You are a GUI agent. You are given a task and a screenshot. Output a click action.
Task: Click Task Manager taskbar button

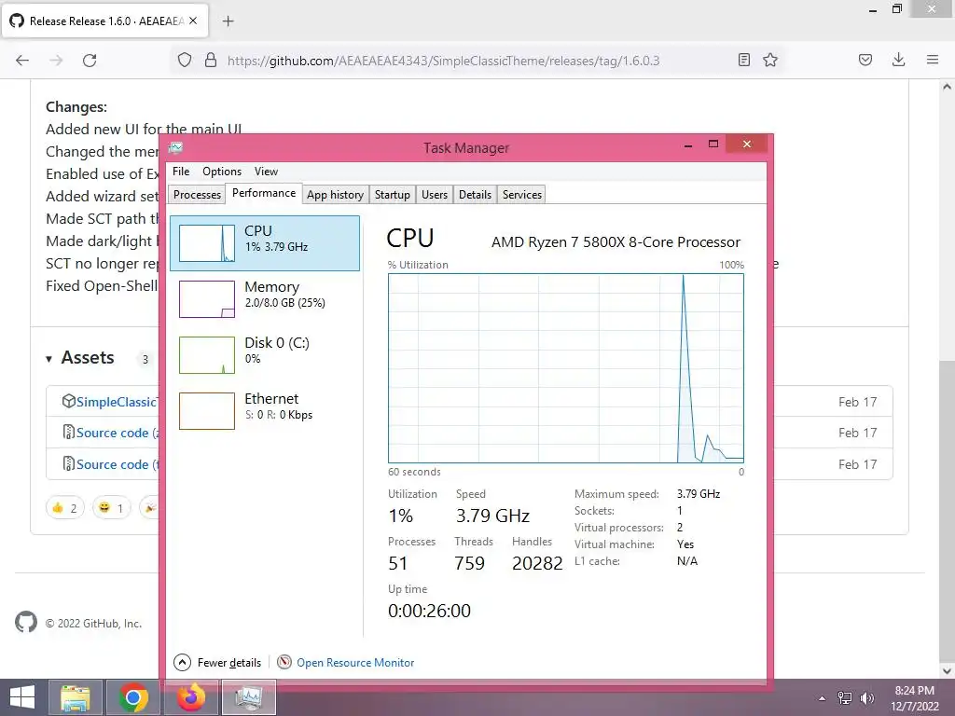point(248,697)
